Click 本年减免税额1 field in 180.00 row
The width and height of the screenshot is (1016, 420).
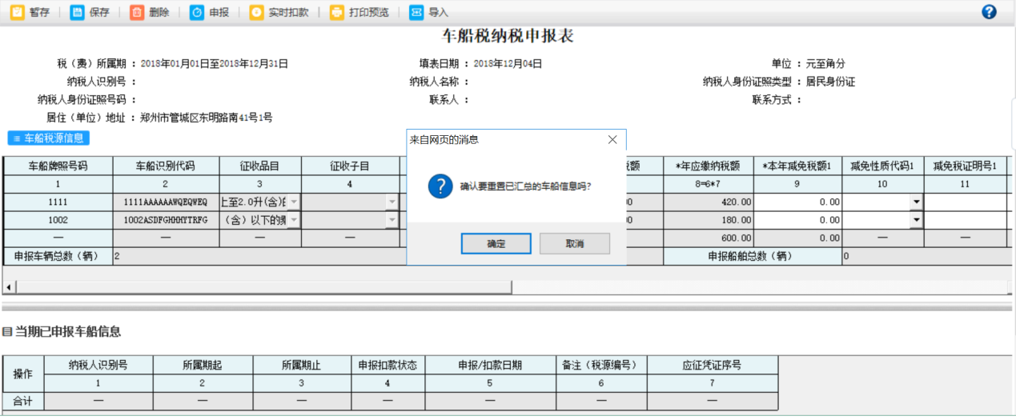[x=798, y=219]
